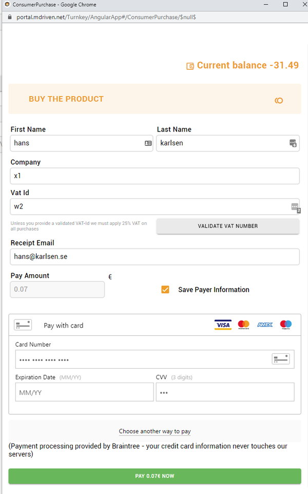Click the site lock icon in address bar

(x=9, y=17)
